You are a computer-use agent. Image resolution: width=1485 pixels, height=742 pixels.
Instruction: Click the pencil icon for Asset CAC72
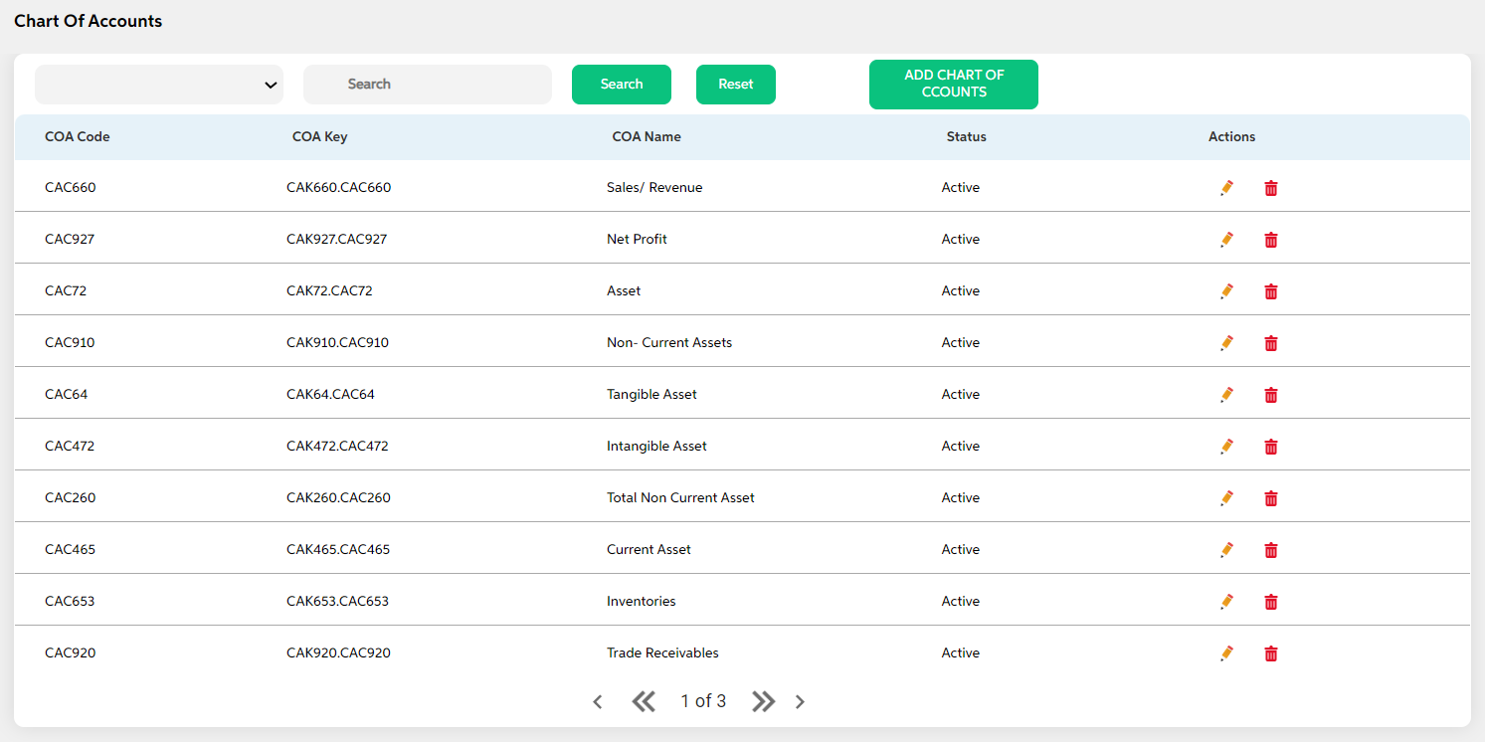[x=1226, y=291]
